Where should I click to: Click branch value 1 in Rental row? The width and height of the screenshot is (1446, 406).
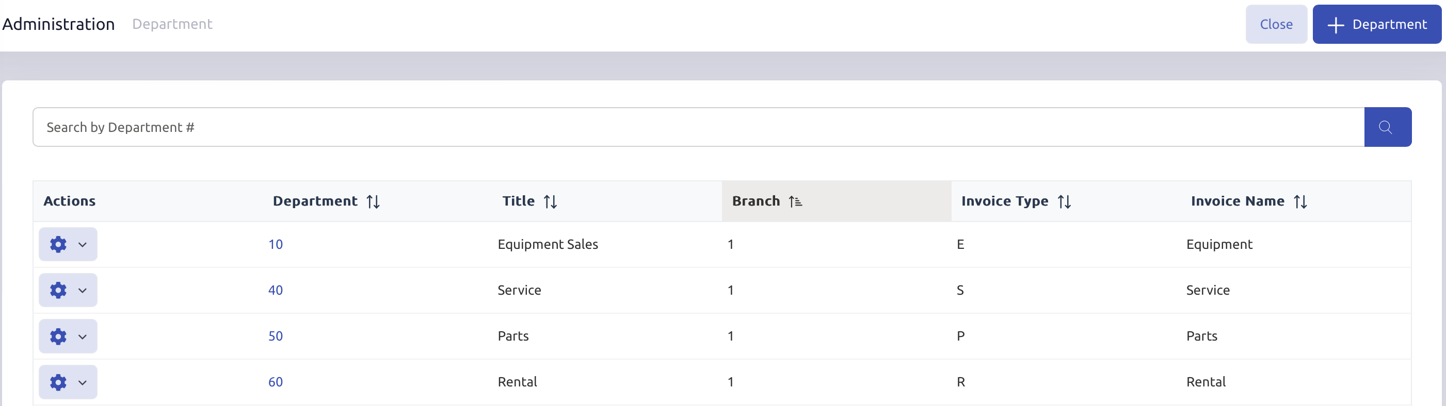pos(730,382)
